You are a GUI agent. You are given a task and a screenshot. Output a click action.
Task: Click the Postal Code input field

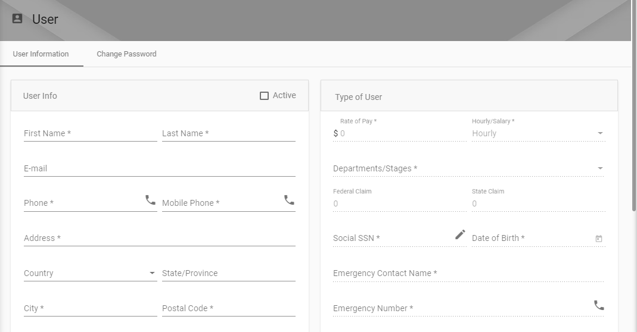click(x=229, y=308)
